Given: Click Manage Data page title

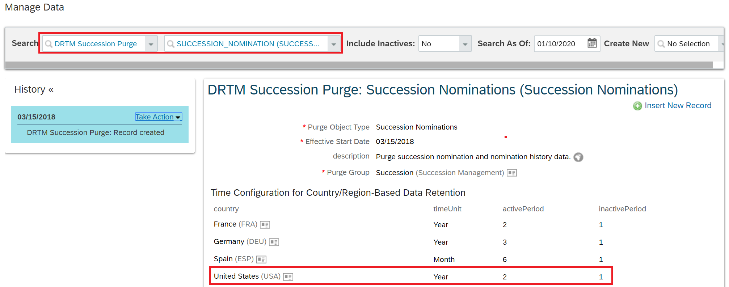Looking at the screenshot, I should pos(34,7).
